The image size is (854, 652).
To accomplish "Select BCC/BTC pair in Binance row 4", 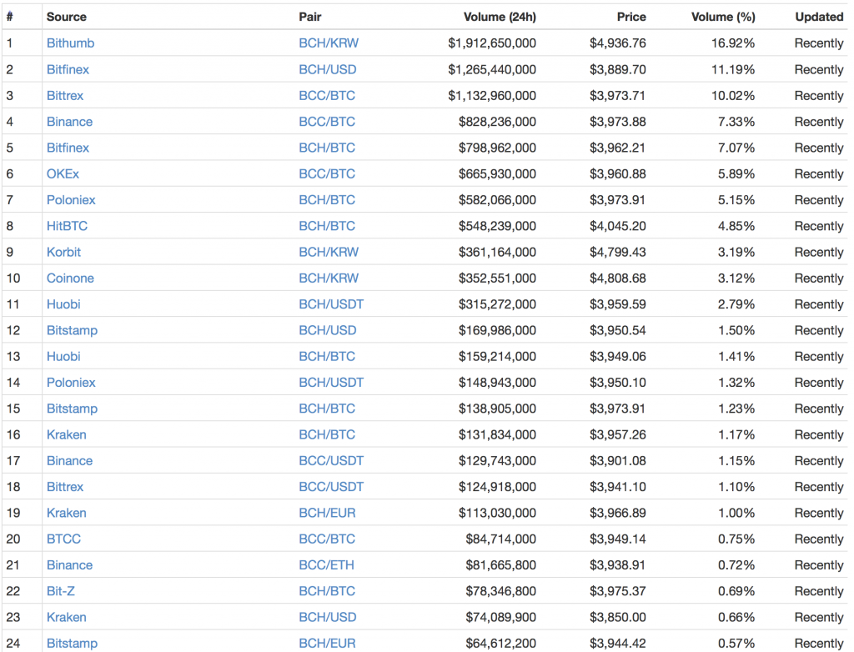I will click(327, 122).
